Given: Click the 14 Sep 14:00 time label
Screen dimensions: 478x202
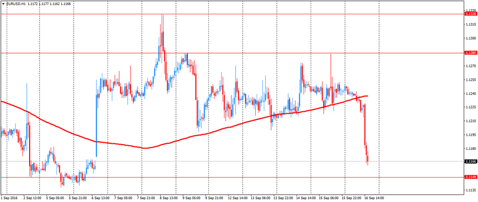Looking at the screenshot, I should click(305, 198).
